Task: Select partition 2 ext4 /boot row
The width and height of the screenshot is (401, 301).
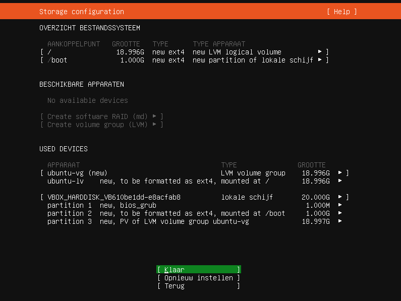Action: (194, 213)
